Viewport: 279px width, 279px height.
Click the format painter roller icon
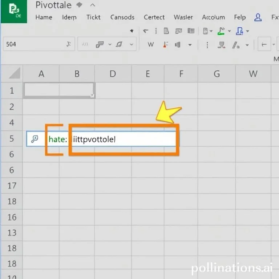click(x=100, y=44)
